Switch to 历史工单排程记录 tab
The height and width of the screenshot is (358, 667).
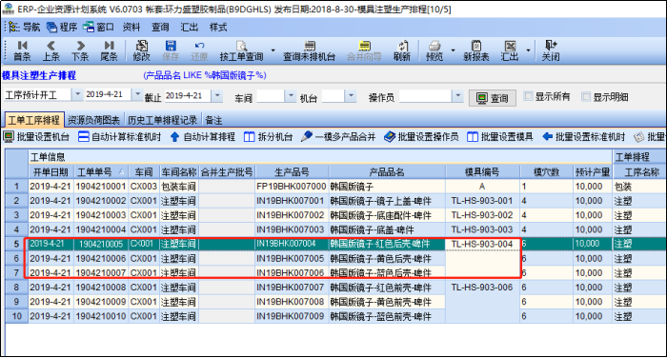[x=162, y=120]
